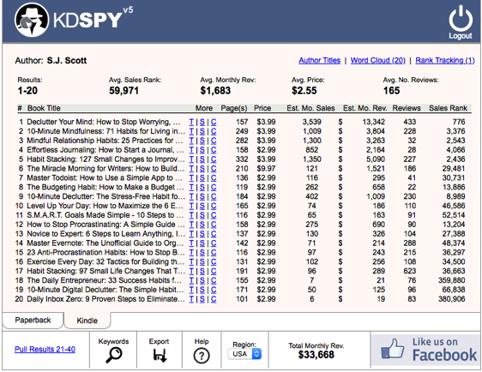Click T link for The Budgeting Habit
Viewport: 482px width, 372px height.
pos(191,187)
